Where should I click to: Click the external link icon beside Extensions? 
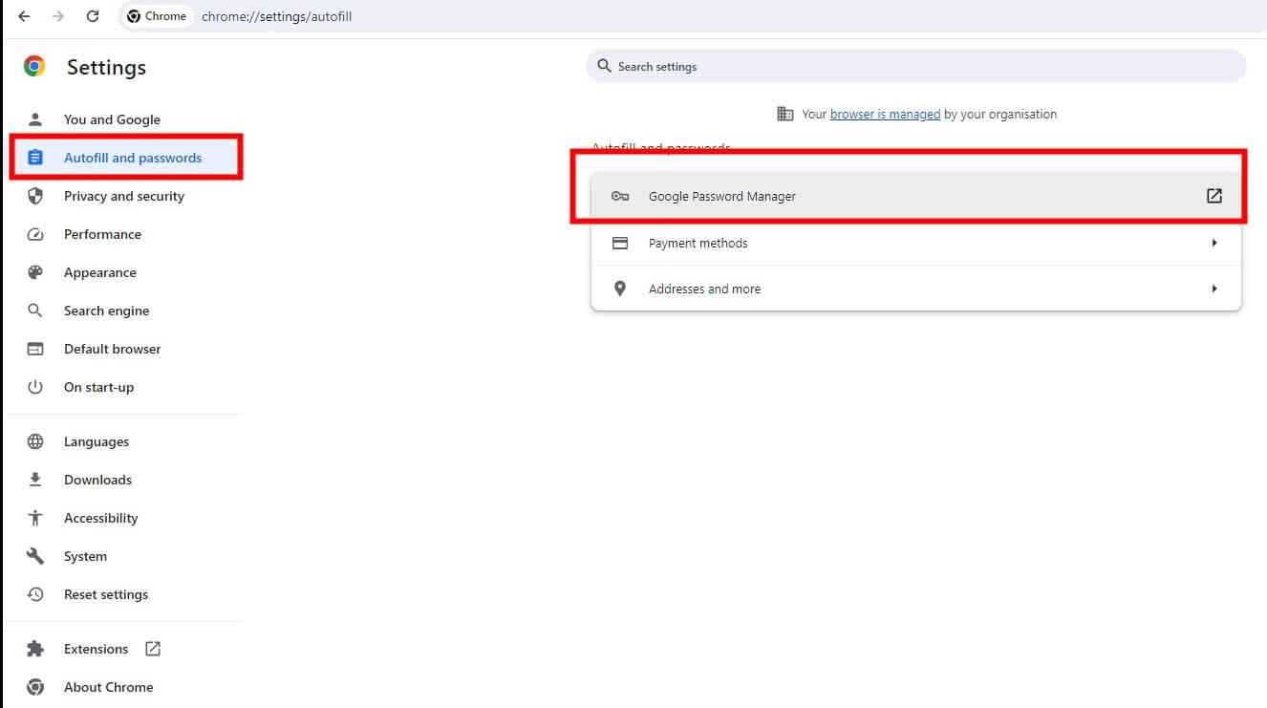153,649
